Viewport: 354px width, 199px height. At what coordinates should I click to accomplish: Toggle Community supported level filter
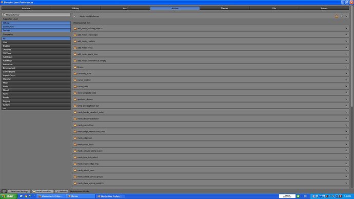tap(36, 27)
